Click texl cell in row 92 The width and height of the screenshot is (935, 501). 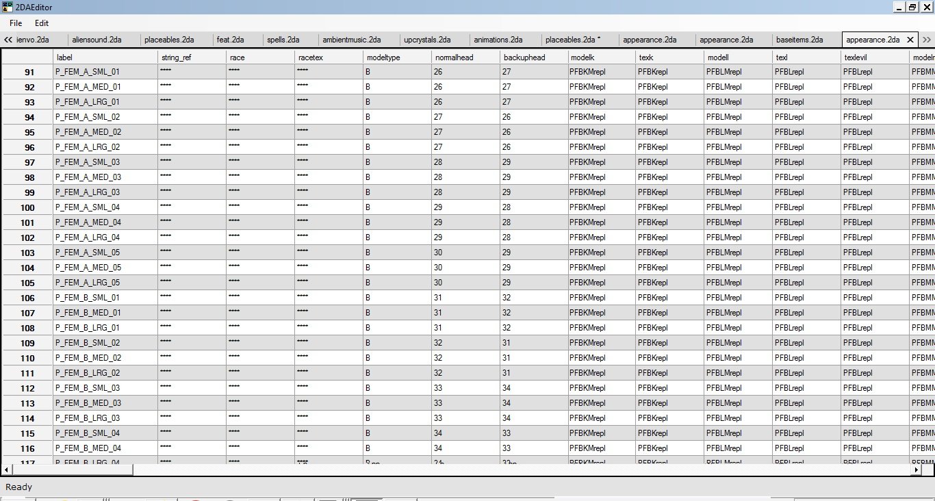click(807, 87)
